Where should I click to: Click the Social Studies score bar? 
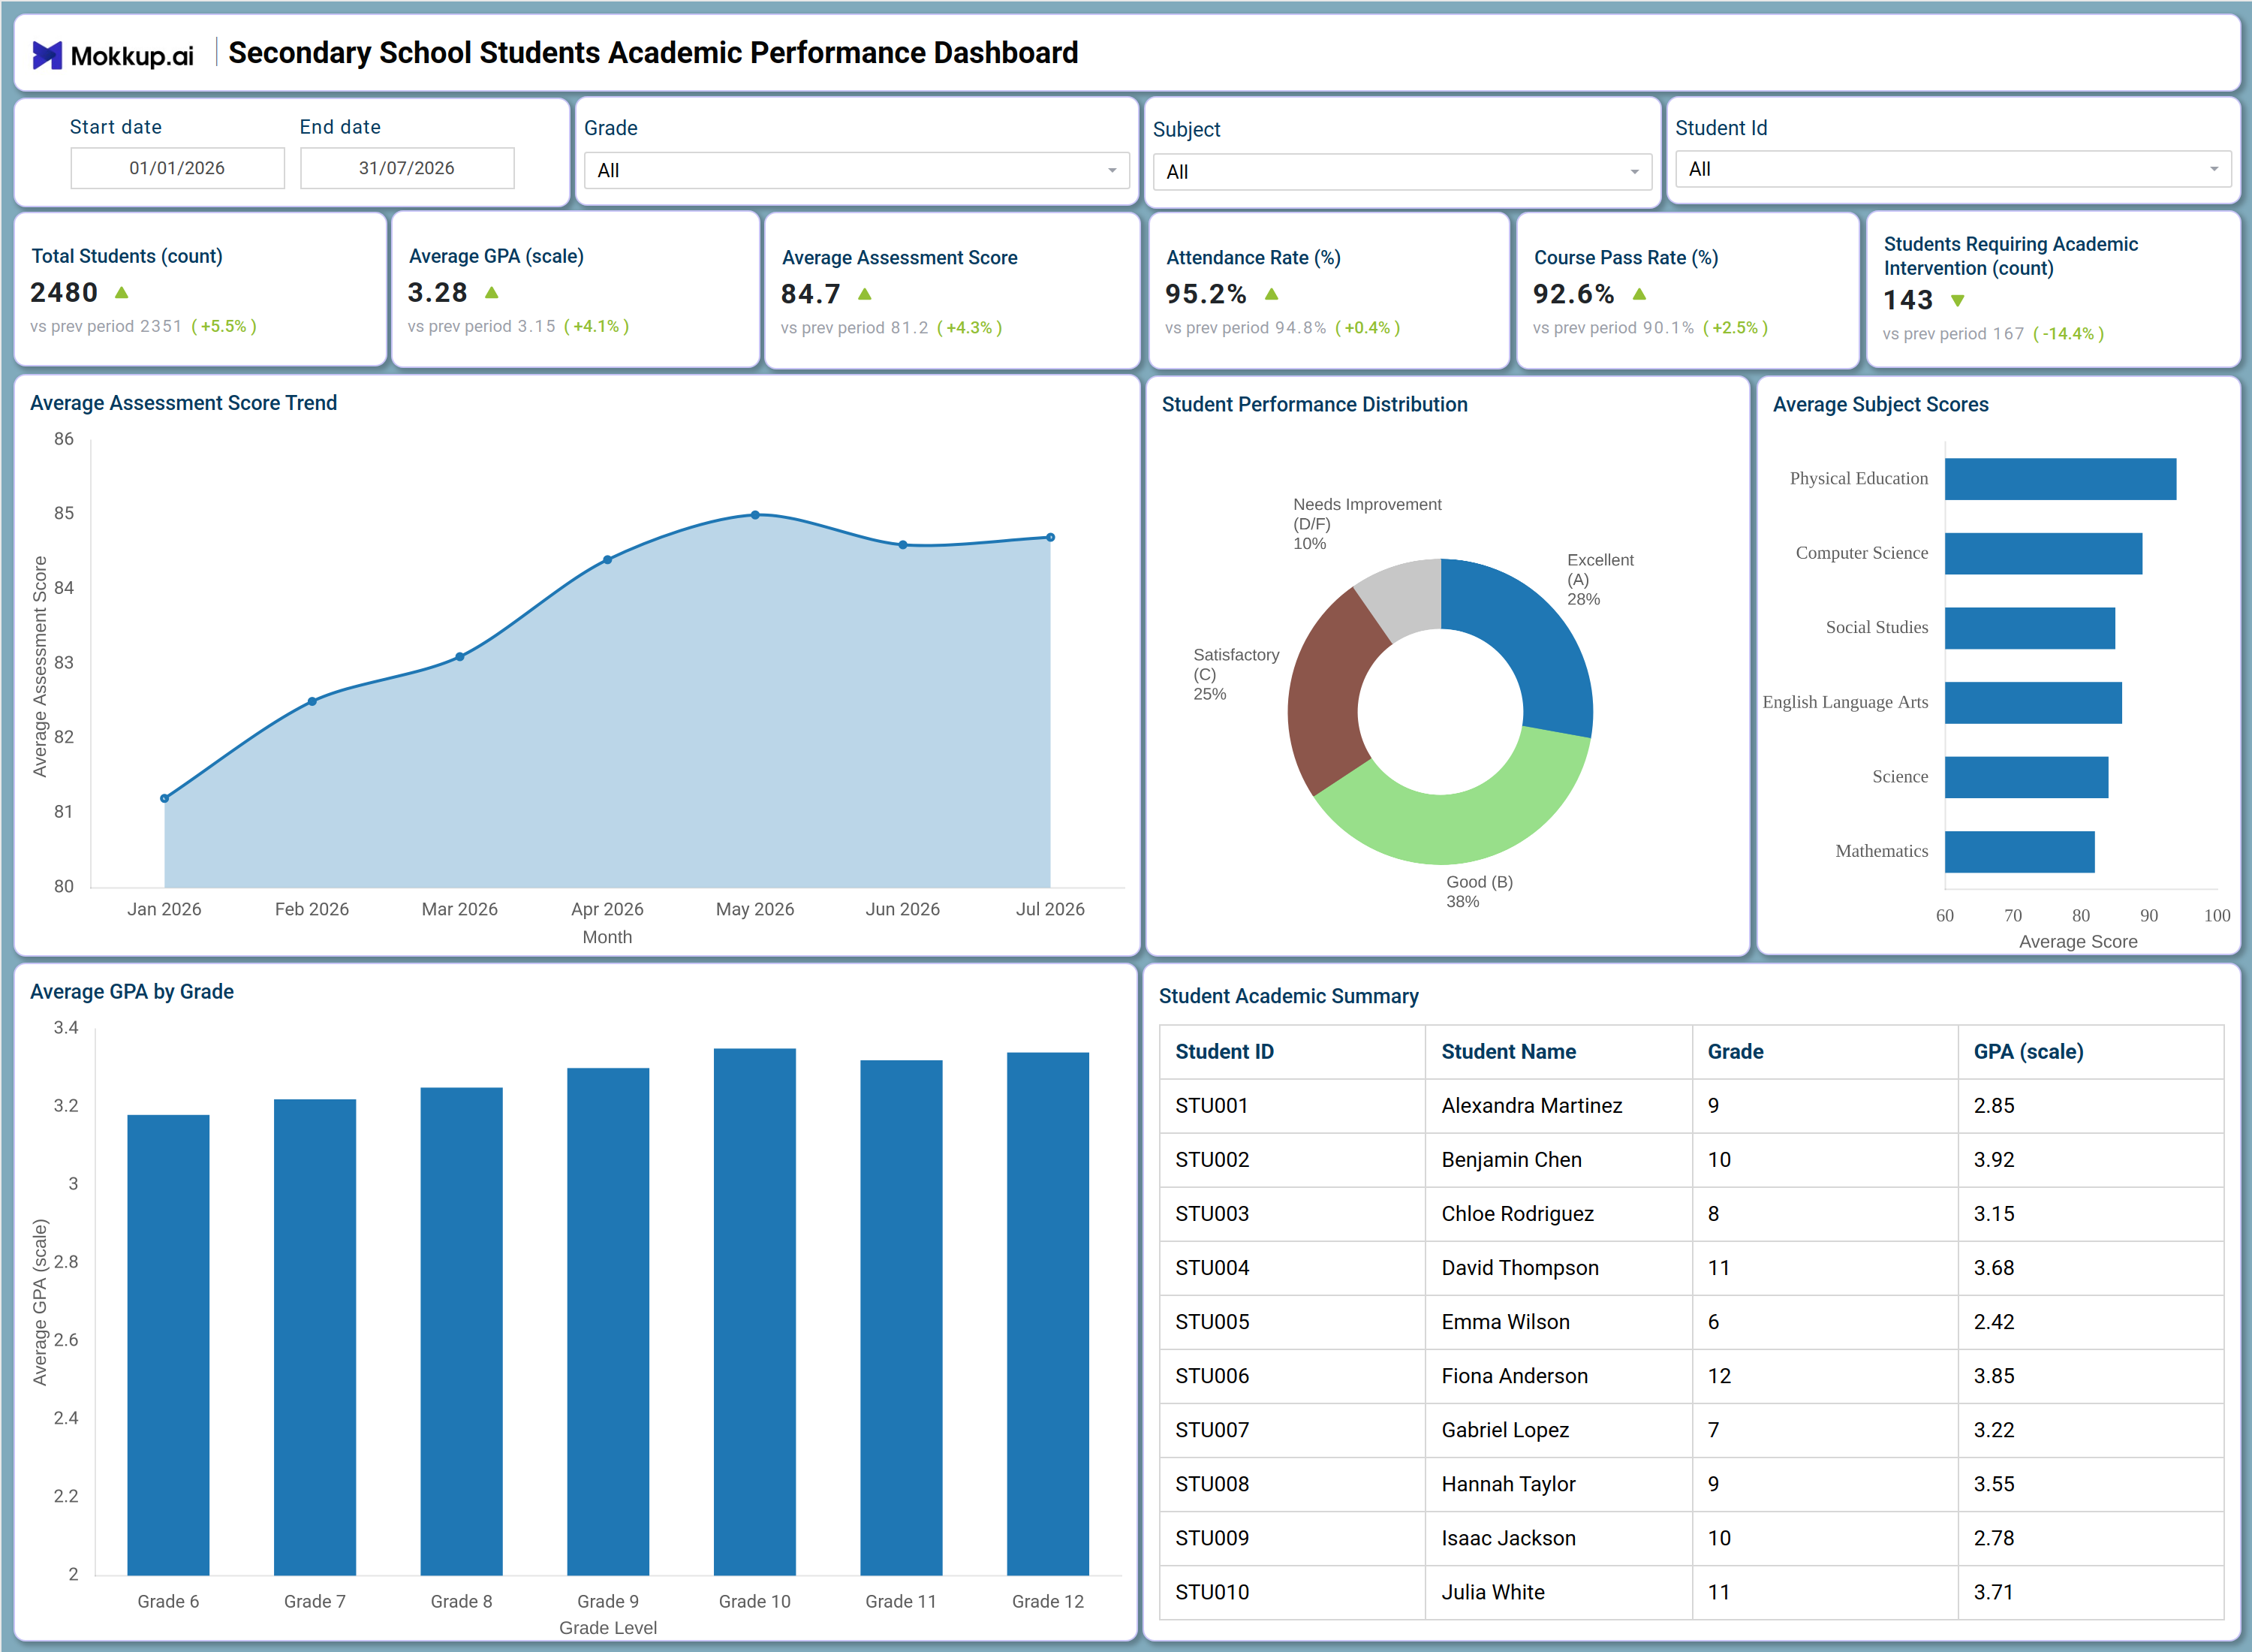pos(2030,628)
